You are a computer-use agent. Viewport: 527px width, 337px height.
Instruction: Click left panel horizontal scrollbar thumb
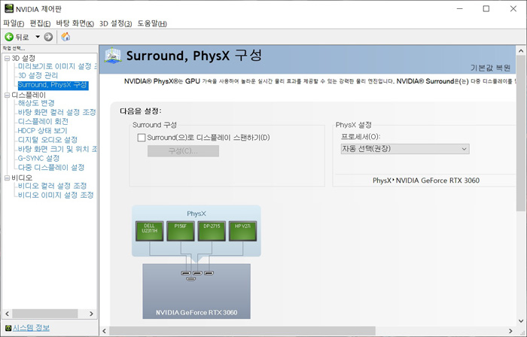[x=45, y=314]
